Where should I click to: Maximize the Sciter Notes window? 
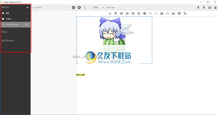tap(208, 2)
